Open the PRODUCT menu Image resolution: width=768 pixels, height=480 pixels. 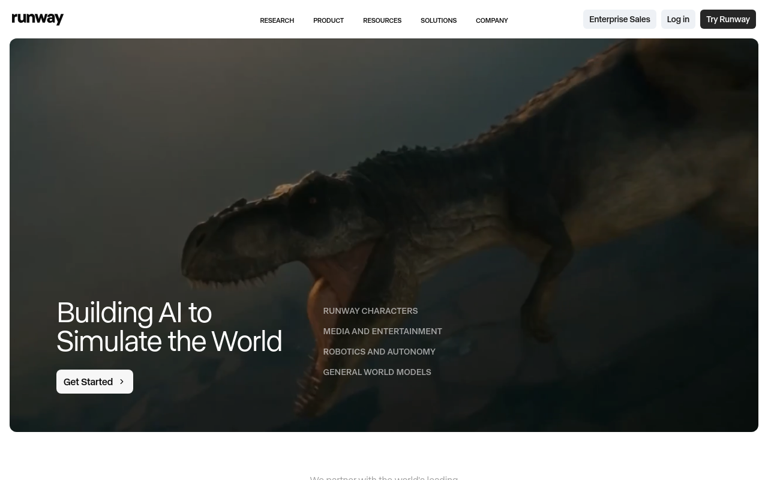pos(328,20)
